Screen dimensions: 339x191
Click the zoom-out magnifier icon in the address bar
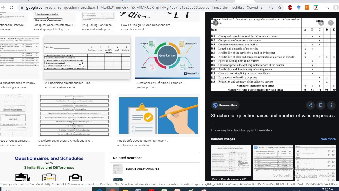(x=271, y=7)
